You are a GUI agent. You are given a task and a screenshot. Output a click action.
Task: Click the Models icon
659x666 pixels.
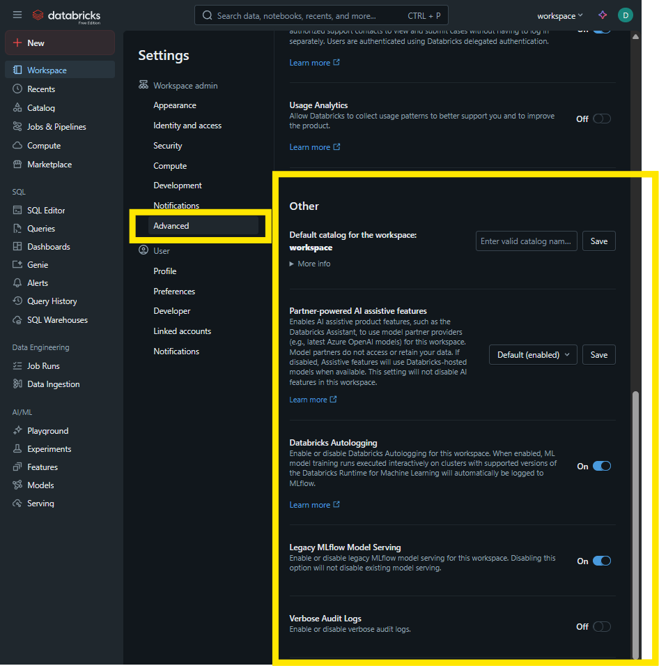pos(17,485)
